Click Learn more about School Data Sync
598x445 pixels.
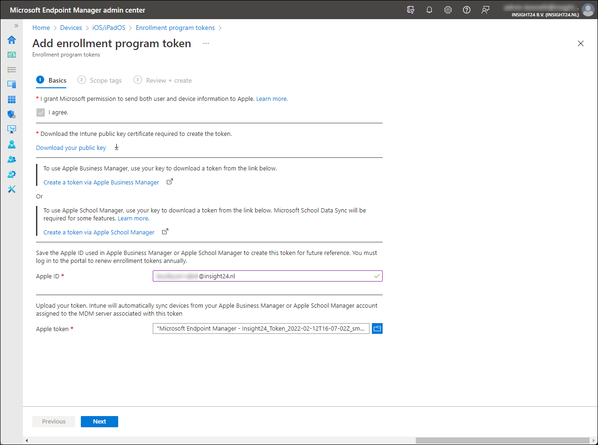tap(134, 218)
